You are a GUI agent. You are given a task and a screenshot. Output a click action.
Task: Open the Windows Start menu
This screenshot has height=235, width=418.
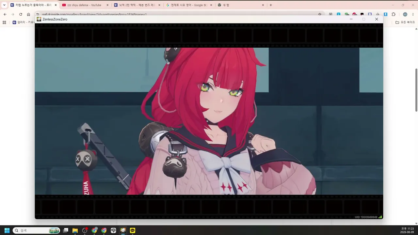7,230
